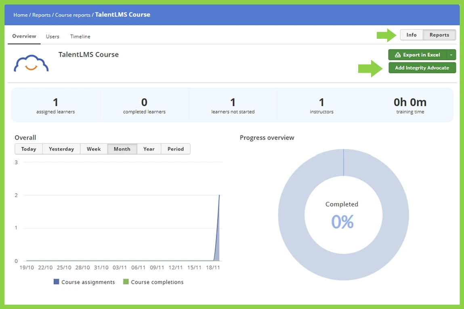The width and height of the screenshot is (464, 309).
Task: Click the Course assignments legend swatch
Action: (x=56, y=282)
